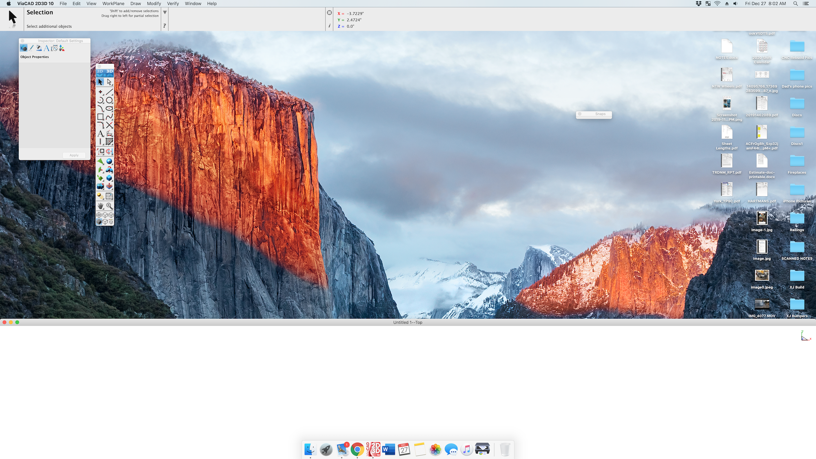This screenshot has width=816, height=459.
Task: Toggle the 2D/3D VIA mode banner
Action: coord(105,73)
